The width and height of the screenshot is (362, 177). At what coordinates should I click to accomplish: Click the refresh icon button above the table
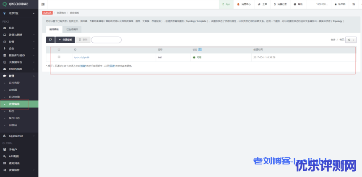50,40
